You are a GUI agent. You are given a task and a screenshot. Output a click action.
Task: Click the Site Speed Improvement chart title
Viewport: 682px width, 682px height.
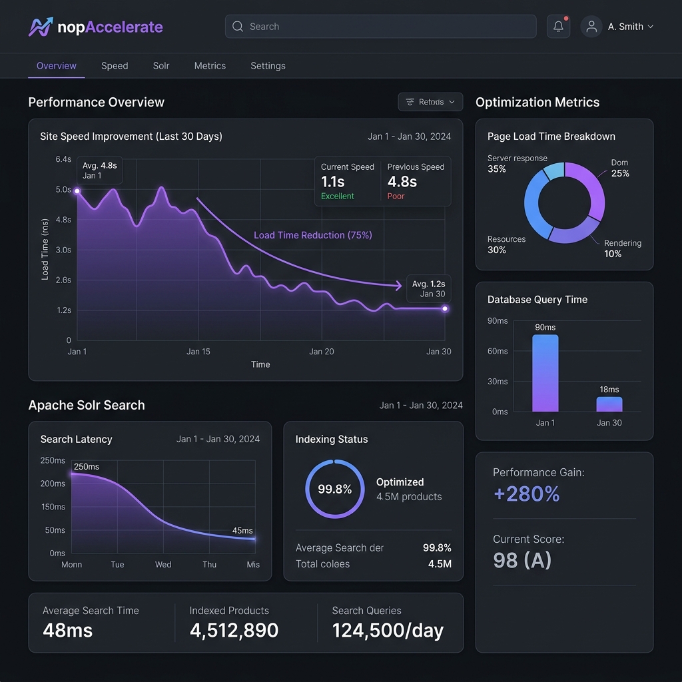pyautogui.click(x=131, y=136)
